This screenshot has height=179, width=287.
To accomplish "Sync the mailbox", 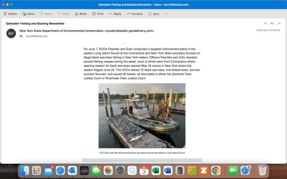I will pos(154,14).
